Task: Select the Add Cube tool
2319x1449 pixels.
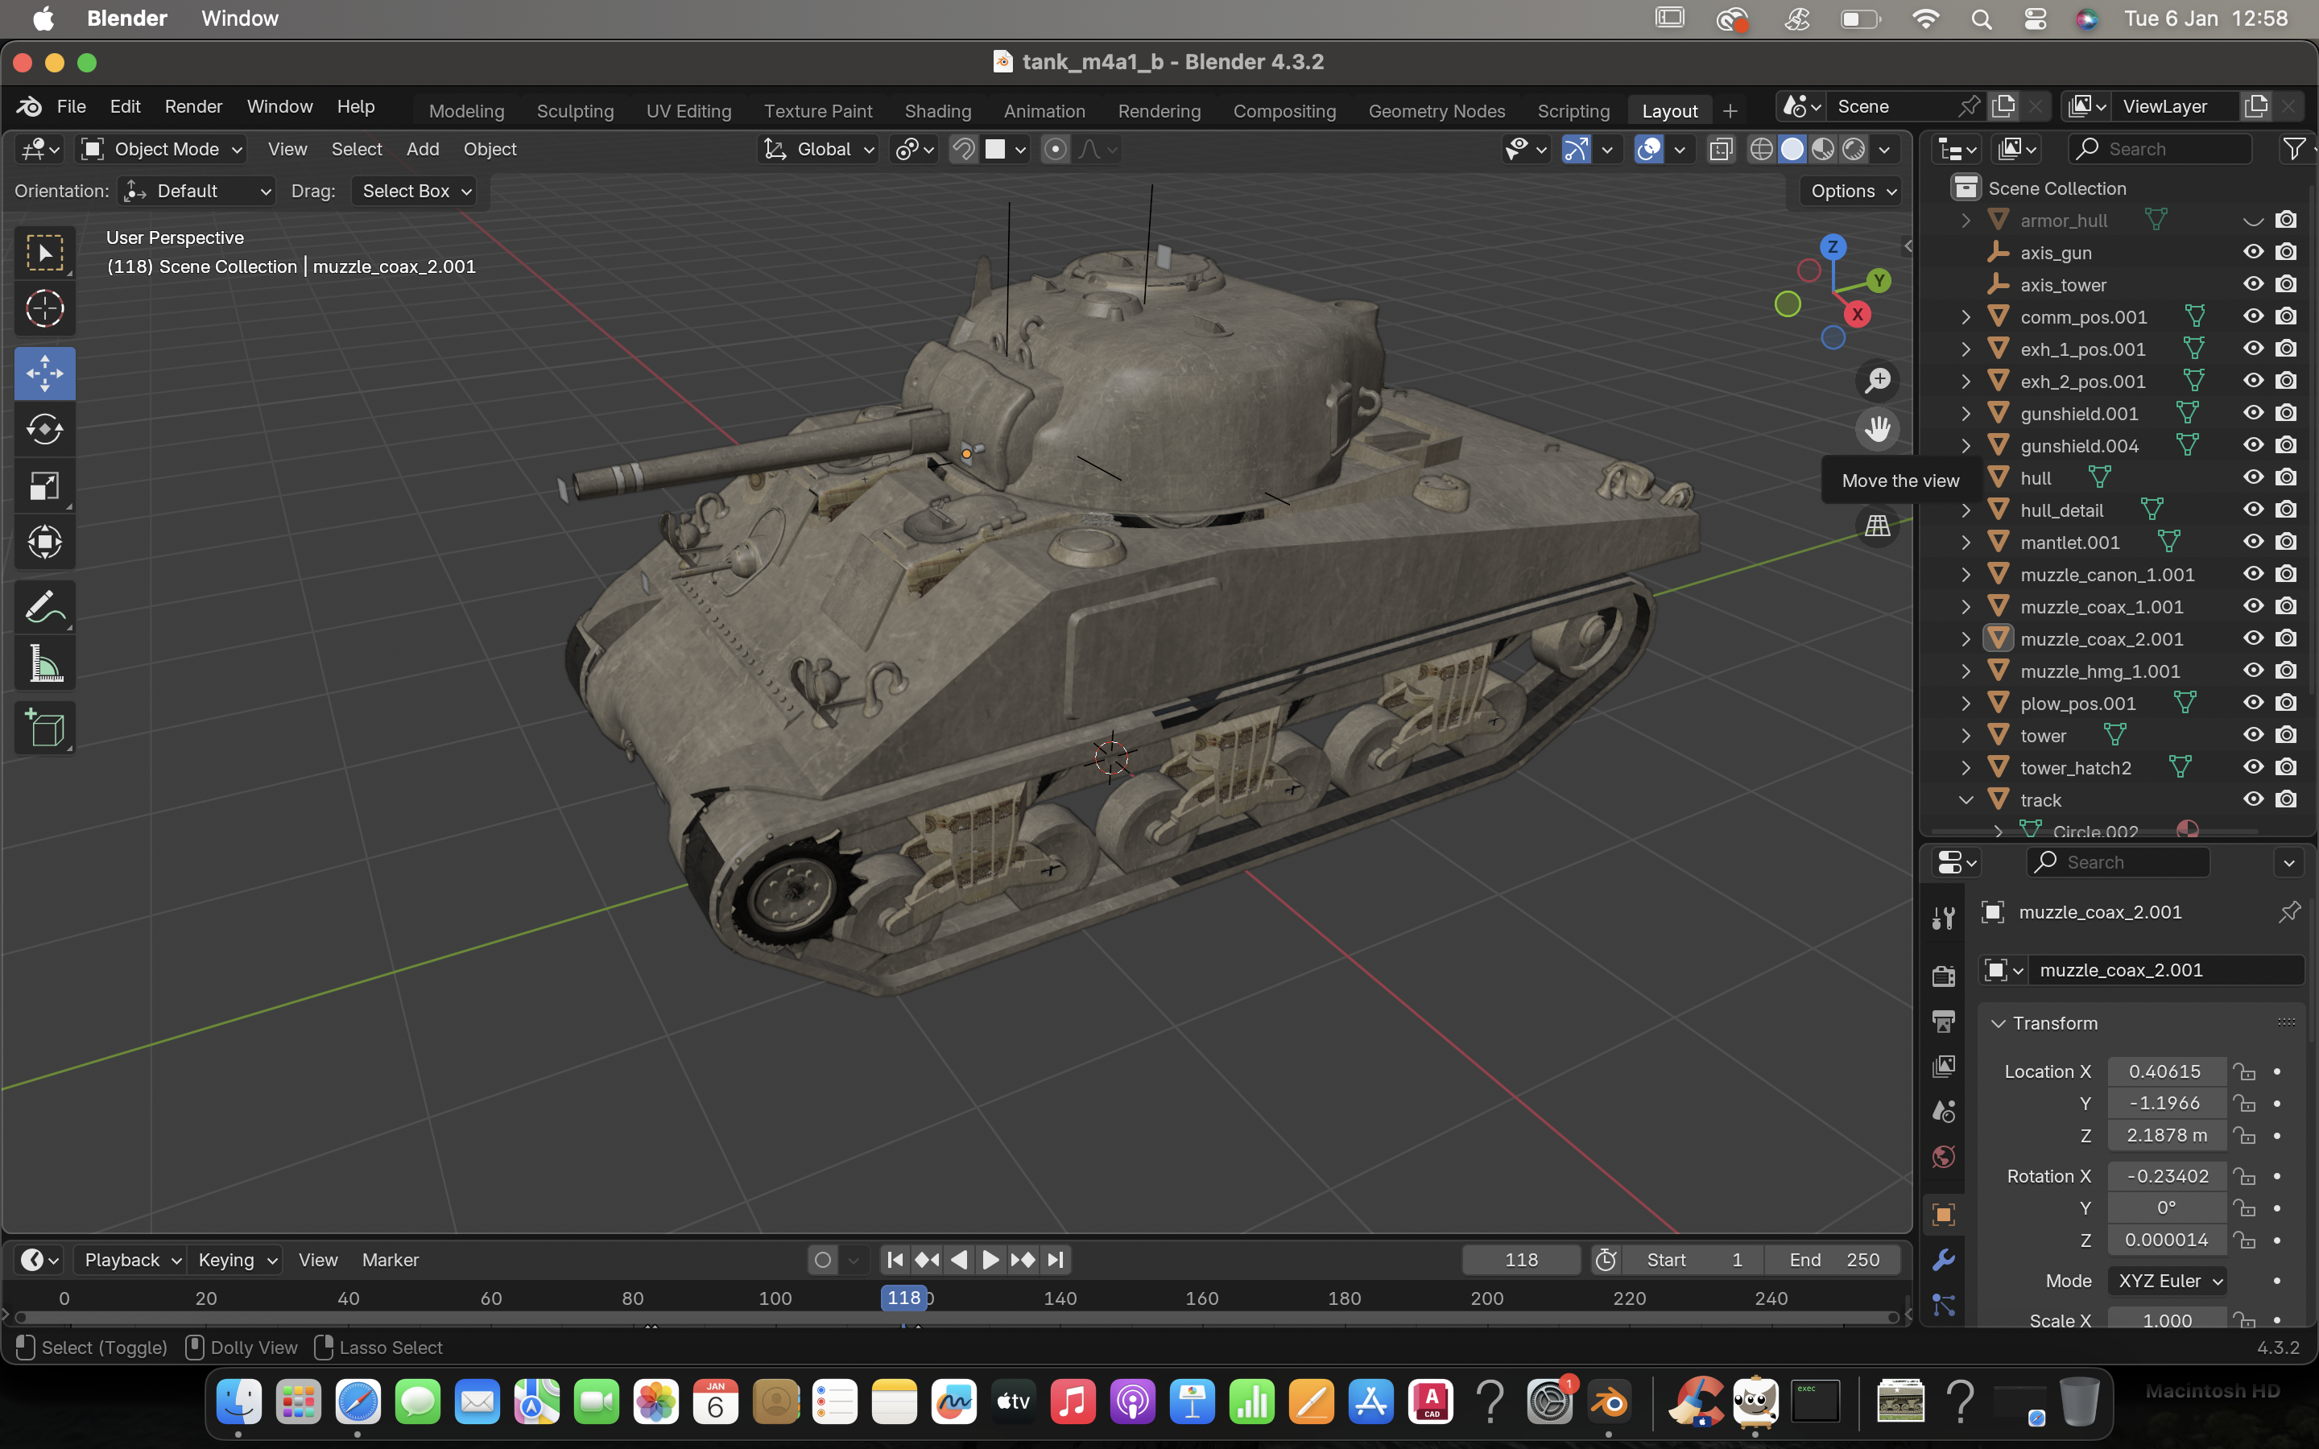Action: (44, 728)
